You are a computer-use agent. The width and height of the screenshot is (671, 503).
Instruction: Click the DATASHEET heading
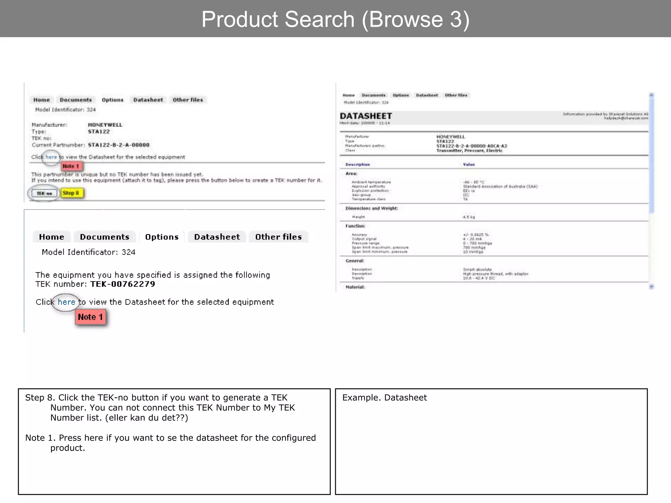coord(366,116)
